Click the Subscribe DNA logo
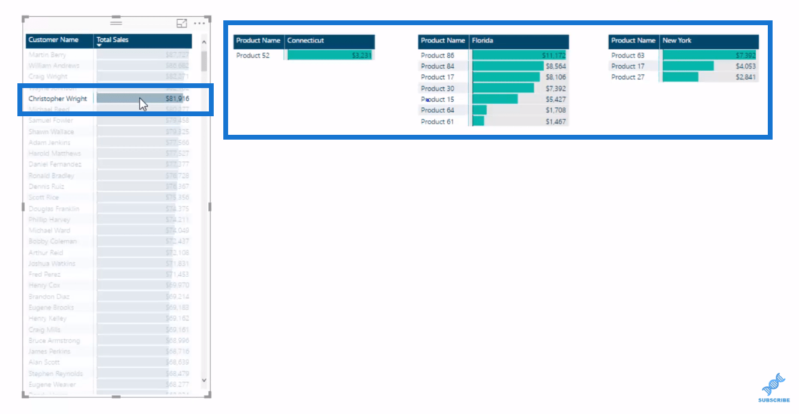The width and height of the screenshot is (799, 414). point(774,388)
